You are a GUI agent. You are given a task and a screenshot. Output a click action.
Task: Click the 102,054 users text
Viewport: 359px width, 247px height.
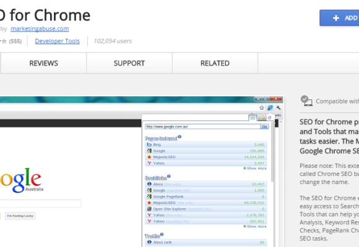[113, 41]
